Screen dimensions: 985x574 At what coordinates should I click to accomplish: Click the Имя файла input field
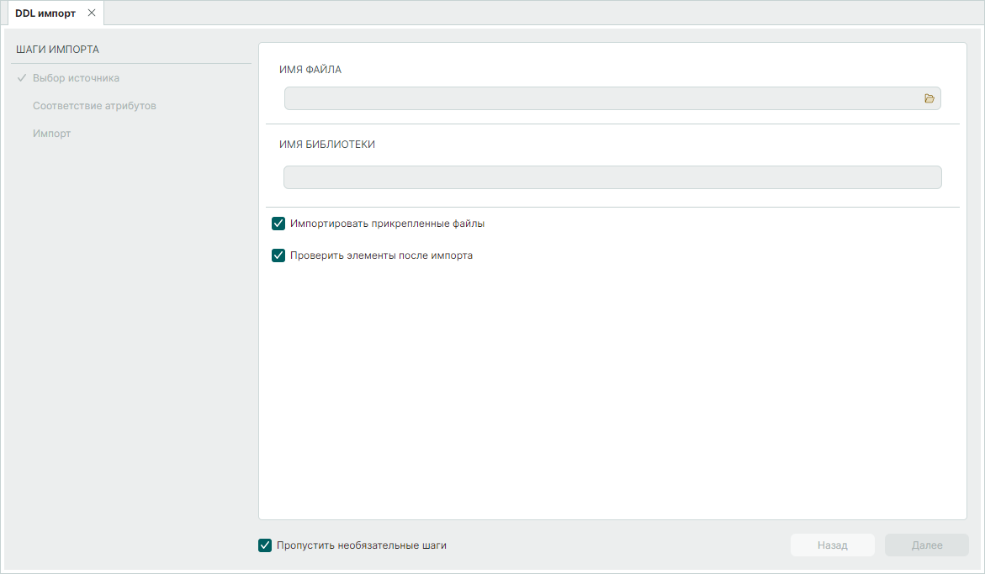[612, 98]
